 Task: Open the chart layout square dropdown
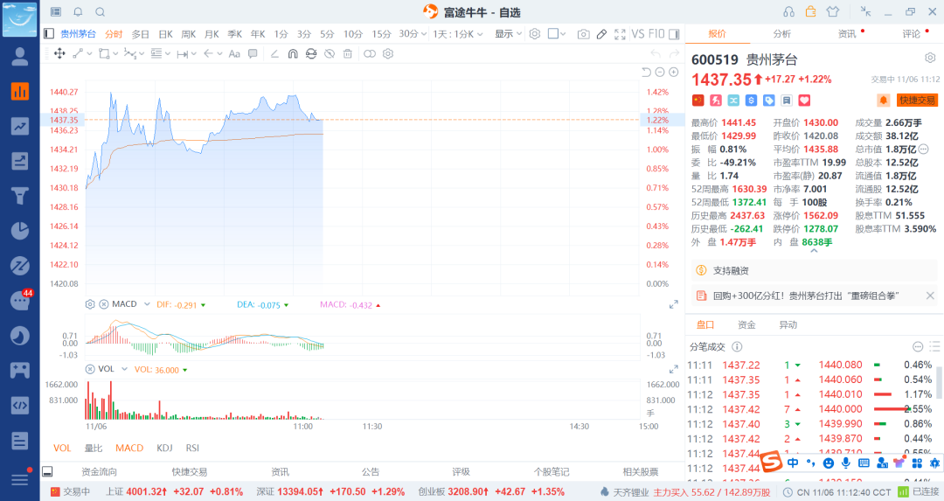click(x=557, y=34)
